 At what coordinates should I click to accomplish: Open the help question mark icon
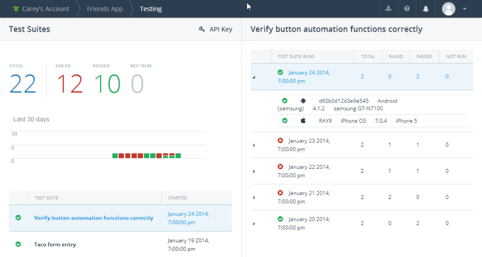pyautogui.click(x=407, y=9)
